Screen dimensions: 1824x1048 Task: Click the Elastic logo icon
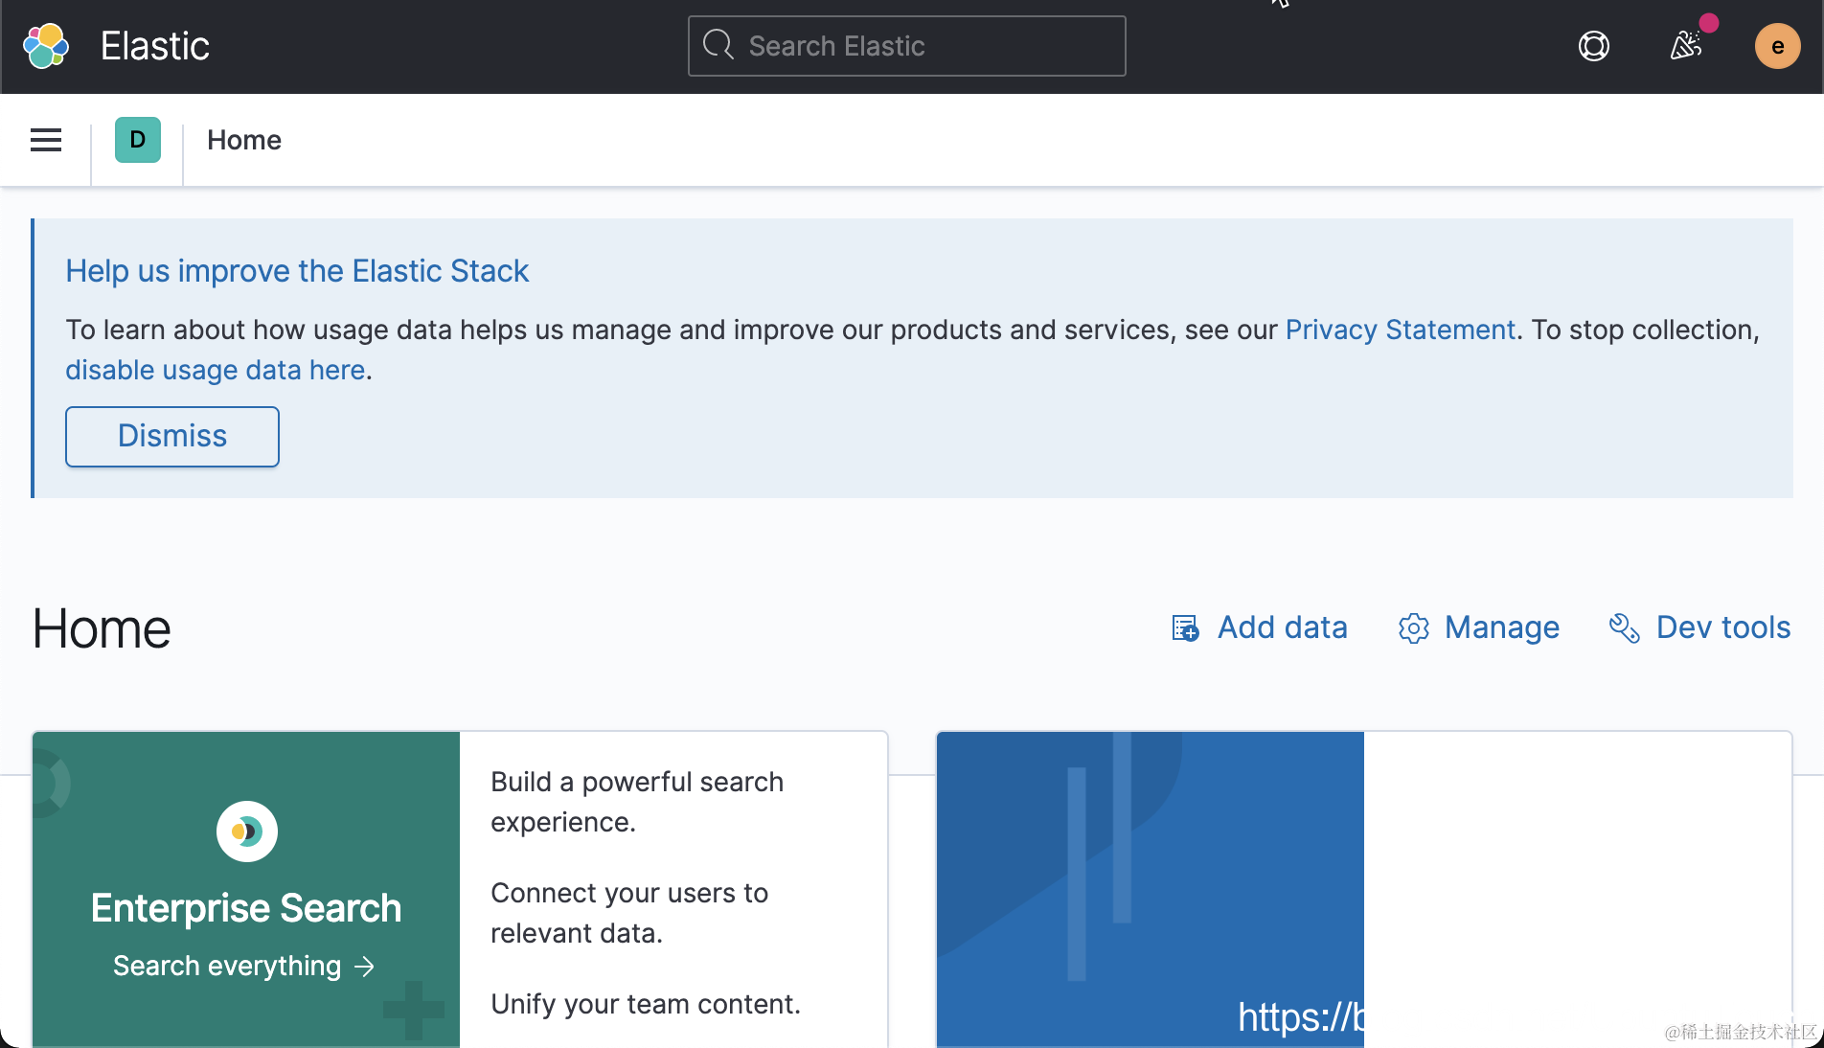tap(46, 46)
